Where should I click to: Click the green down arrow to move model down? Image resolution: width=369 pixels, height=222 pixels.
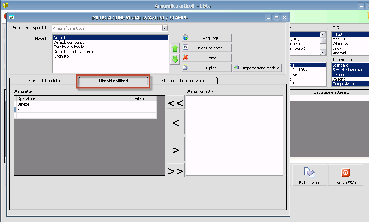pyautogui.click(x=175, y=59)
